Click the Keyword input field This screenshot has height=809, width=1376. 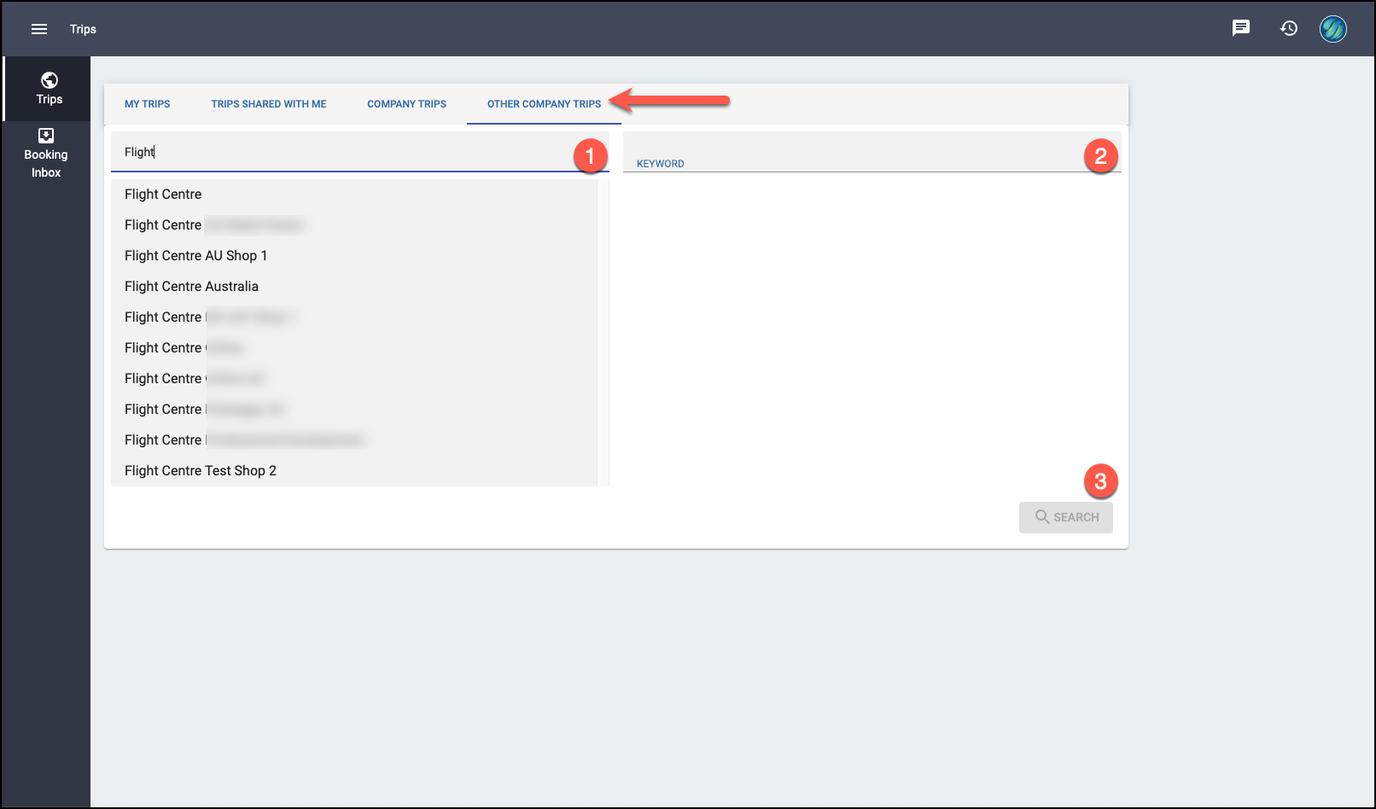coord(872,152)
